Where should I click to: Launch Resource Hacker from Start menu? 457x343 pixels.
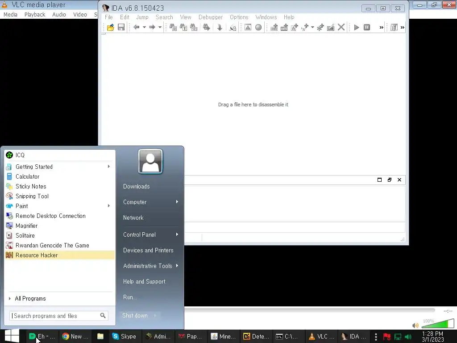pyautogui.click(x=60, y=255)
